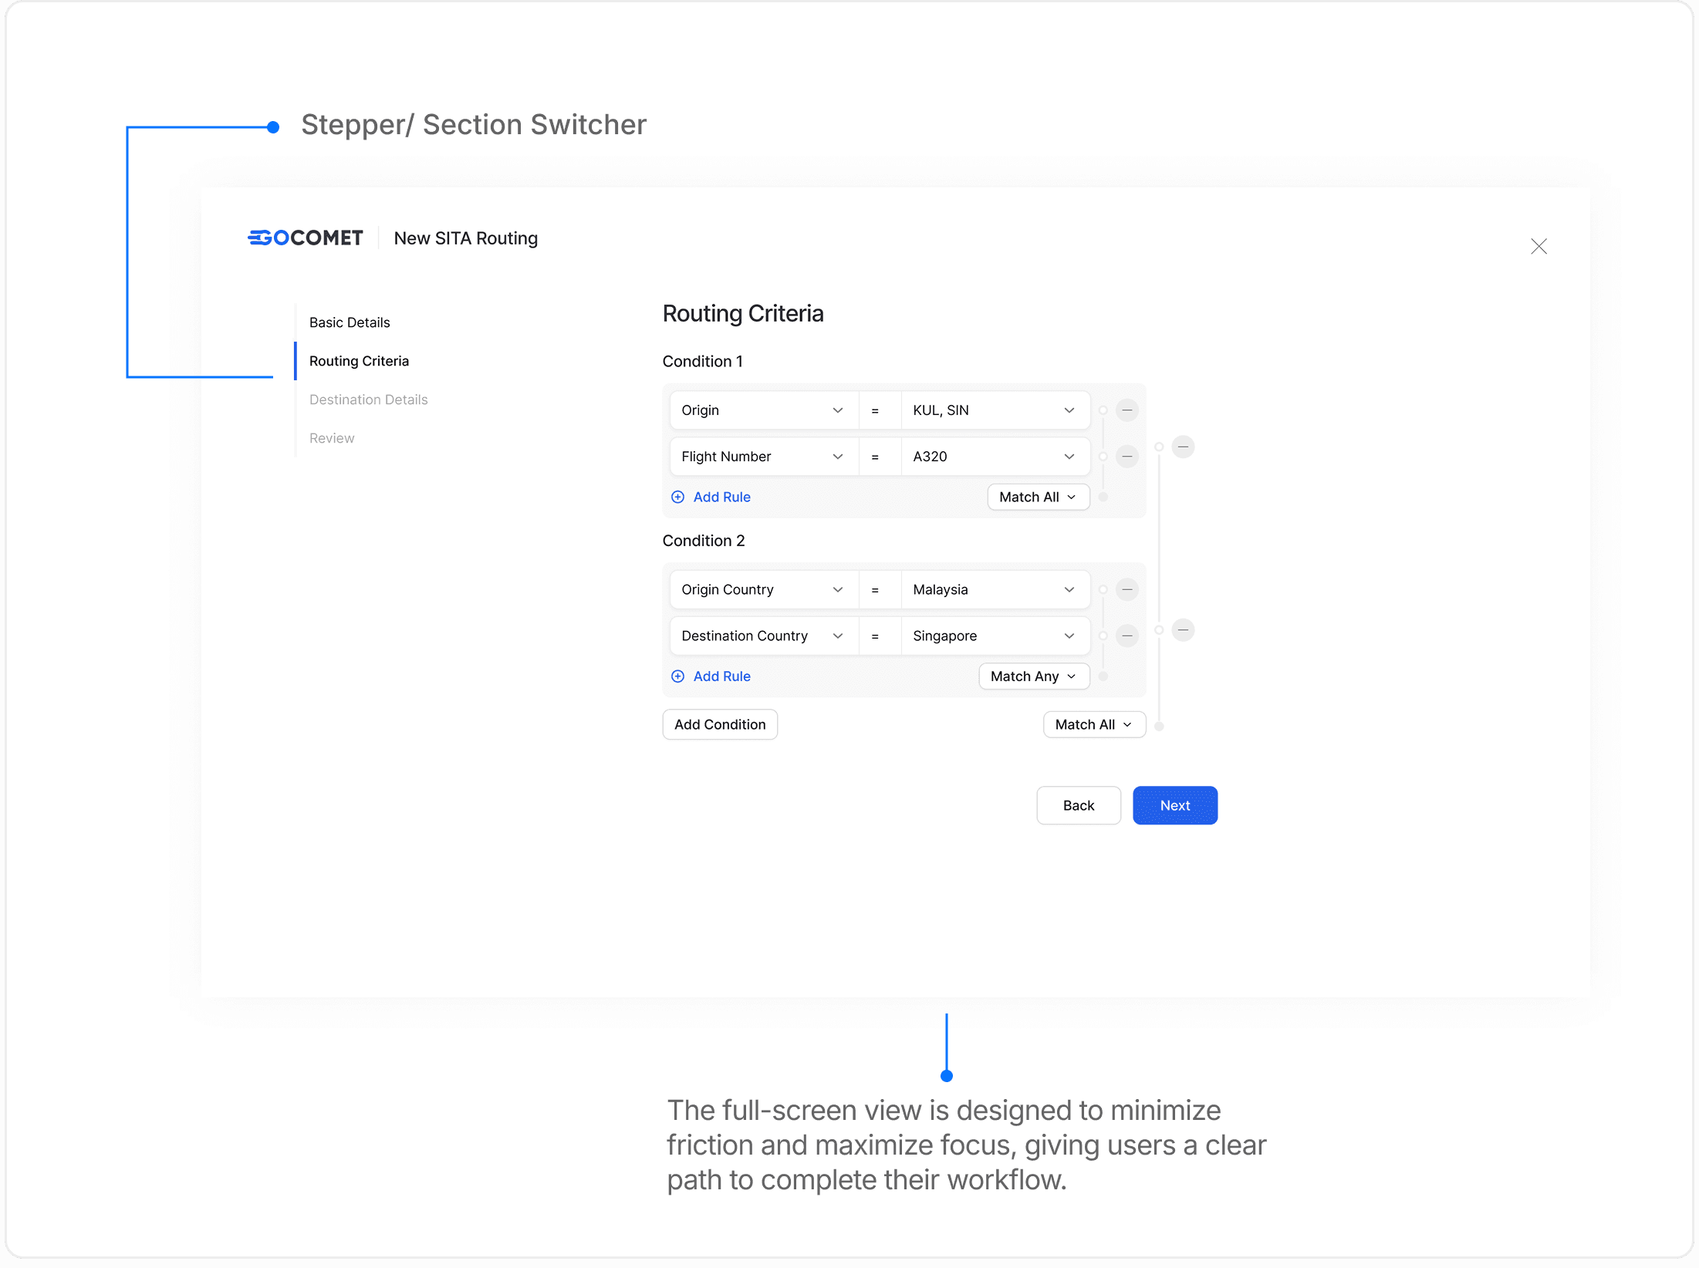Viewport: 1699px width, 1268px height.
Task: Open the Origin field dropdown
Action: click(762, 410)
